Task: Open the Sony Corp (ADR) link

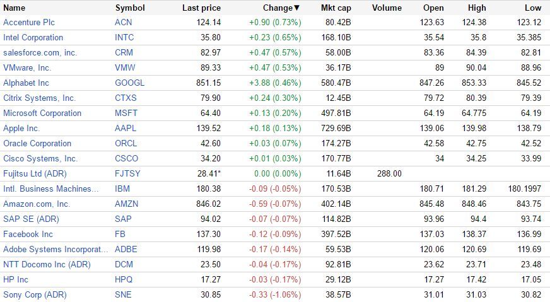Action: [35, 294]
